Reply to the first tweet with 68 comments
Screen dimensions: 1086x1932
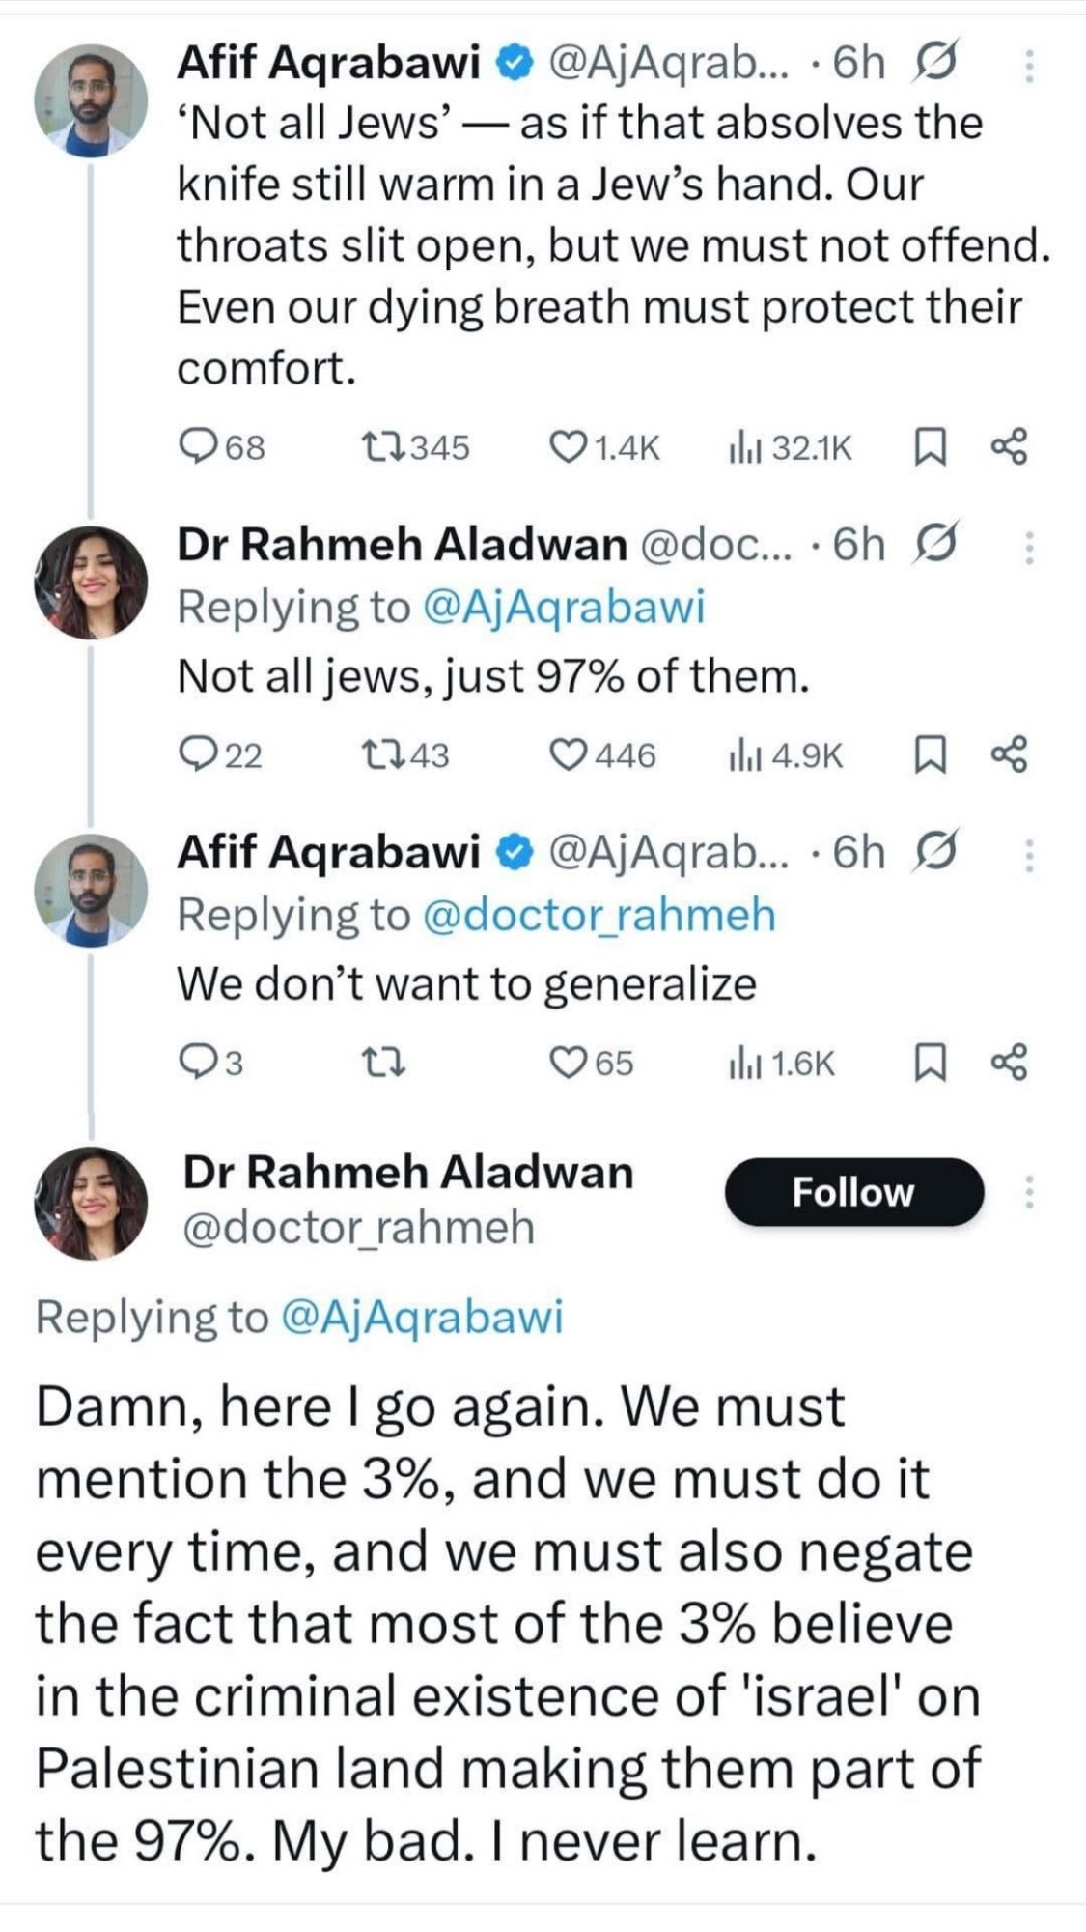click(222, 446)
